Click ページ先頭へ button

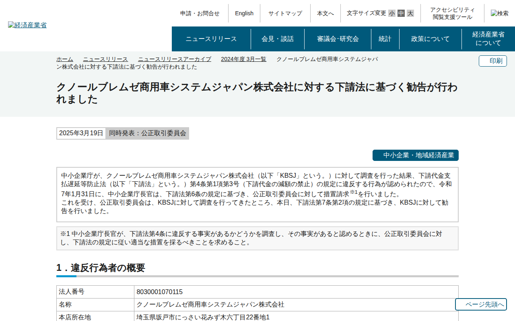(481, 305)
